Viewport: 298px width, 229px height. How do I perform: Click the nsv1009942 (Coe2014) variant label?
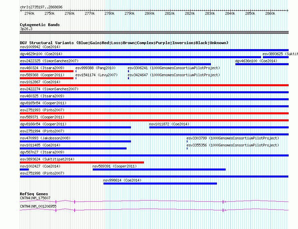(x=40, y=47)
